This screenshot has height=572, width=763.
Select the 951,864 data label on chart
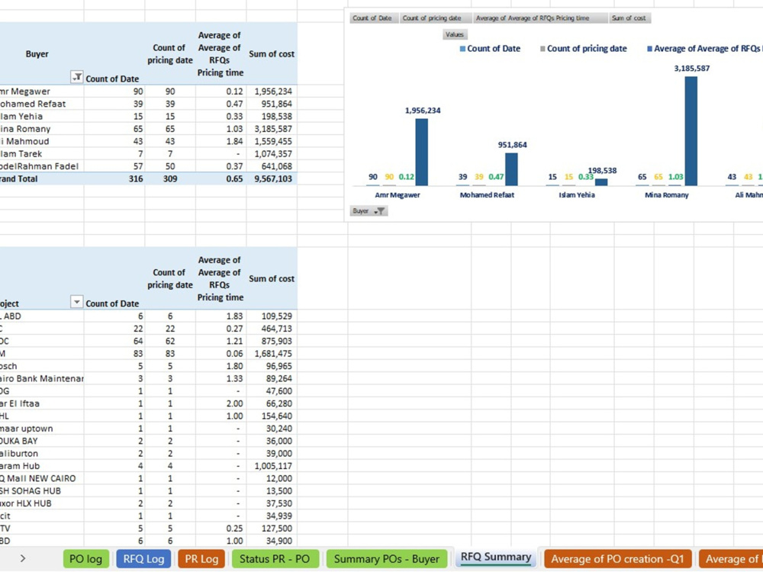(513, 145)
